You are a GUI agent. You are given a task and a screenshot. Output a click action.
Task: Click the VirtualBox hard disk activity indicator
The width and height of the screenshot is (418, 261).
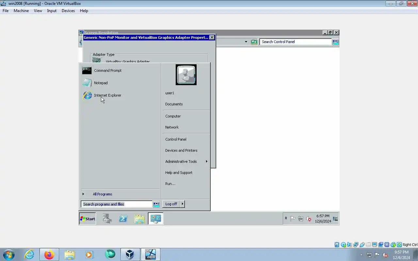[x=337, y=245]
